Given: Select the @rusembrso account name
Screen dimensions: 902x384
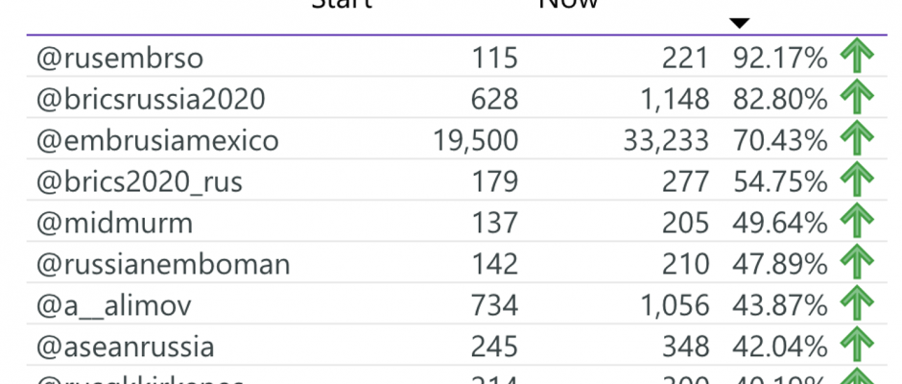Looking at the screenshot, I should [x=120, y=59].
